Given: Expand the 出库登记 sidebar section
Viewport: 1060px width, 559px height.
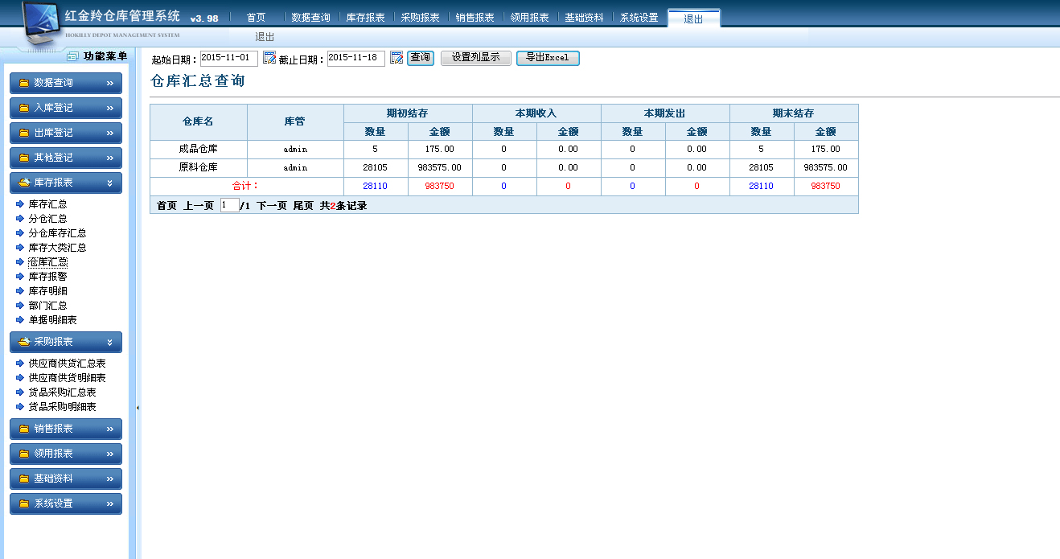Looking at the screenshot, I should pyautogui.click(x=65, y=133).
